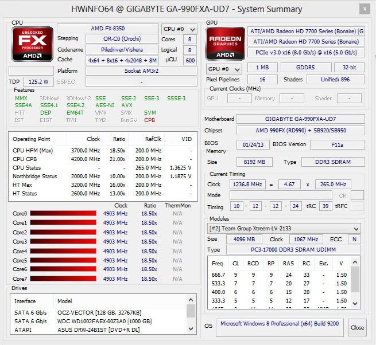Click the Socket AM3r2 platform field

click(141, 71)
